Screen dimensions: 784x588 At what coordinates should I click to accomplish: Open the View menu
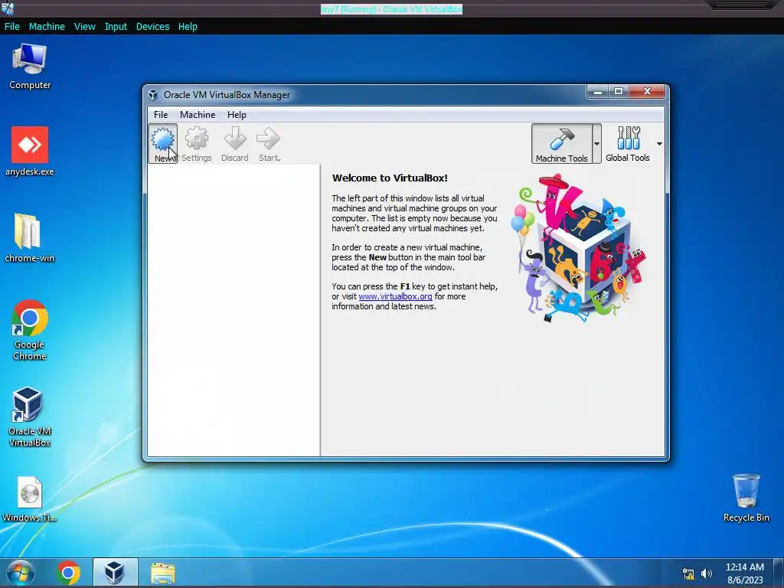pyautogui.click(x=84, y=27)
